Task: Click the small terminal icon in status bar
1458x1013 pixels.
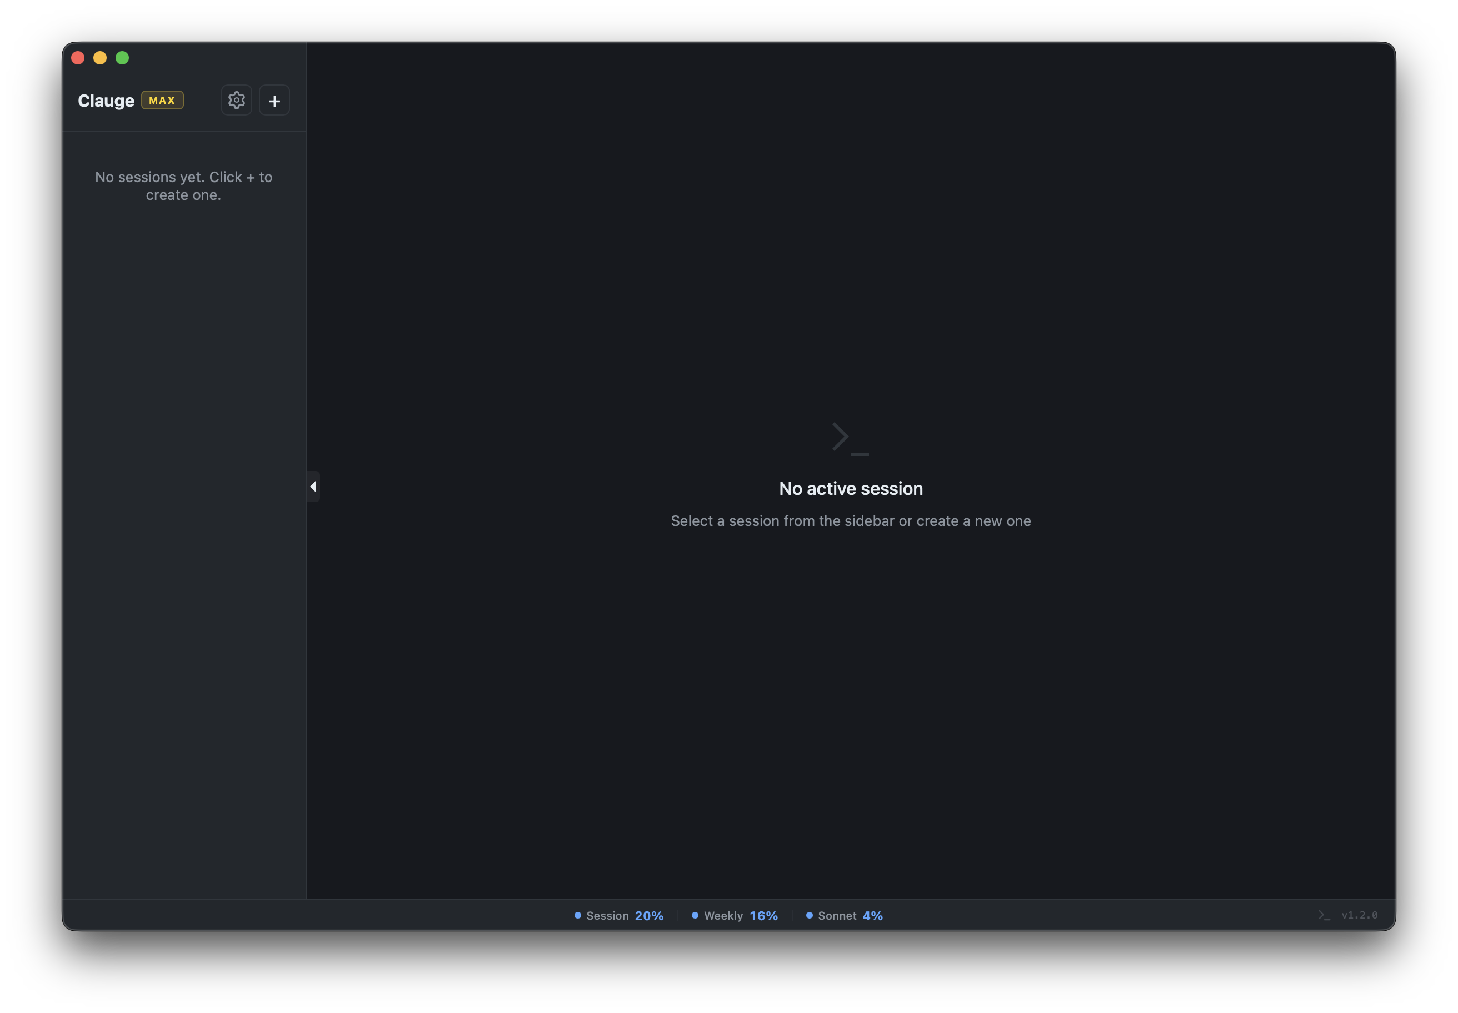Action: (1324, 915)
